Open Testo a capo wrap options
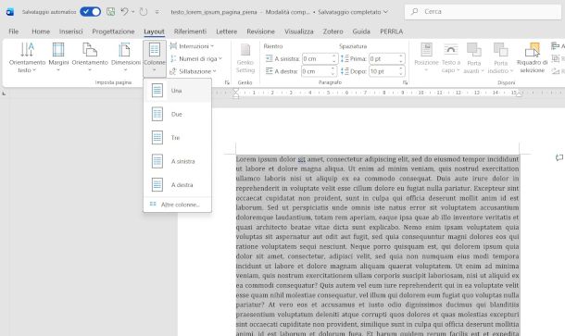The width and height of the screenshot is (565, 336). pos(451,57)
